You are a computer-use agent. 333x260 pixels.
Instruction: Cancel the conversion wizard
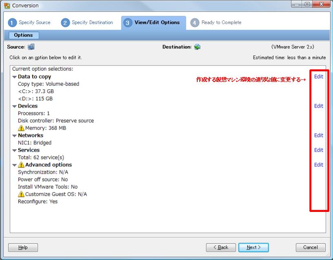point(311,247)
